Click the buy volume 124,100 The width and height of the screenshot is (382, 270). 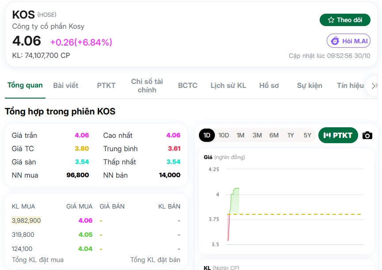tap(22, 249)
